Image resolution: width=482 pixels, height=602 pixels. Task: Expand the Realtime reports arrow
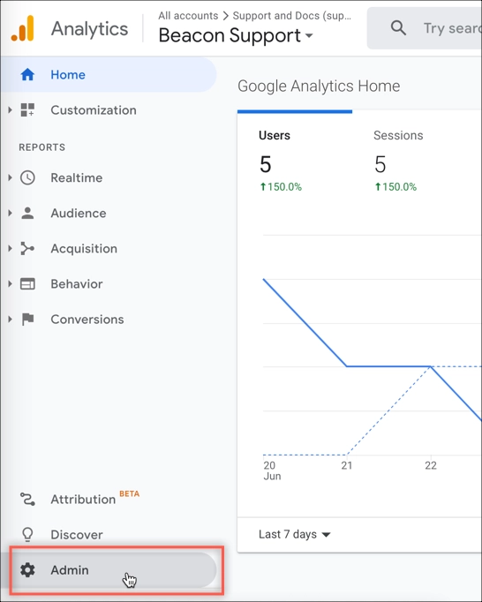[10, 177]
